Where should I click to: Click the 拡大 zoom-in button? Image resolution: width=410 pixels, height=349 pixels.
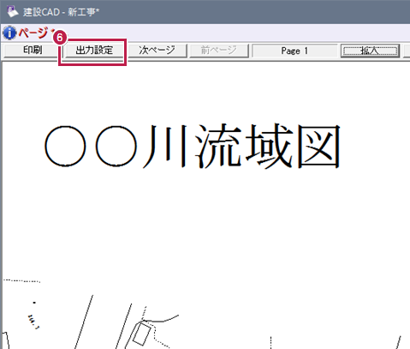[370, 51]
